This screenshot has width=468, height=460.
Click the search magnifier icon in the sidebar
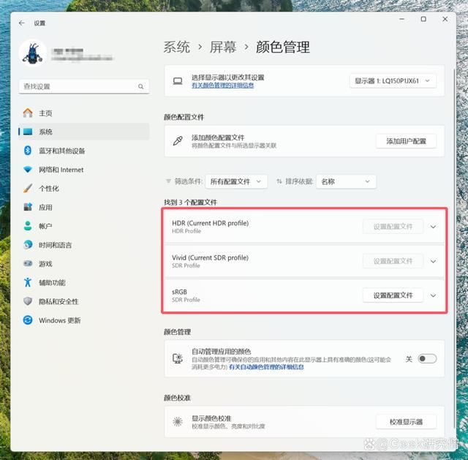[141, 86]
